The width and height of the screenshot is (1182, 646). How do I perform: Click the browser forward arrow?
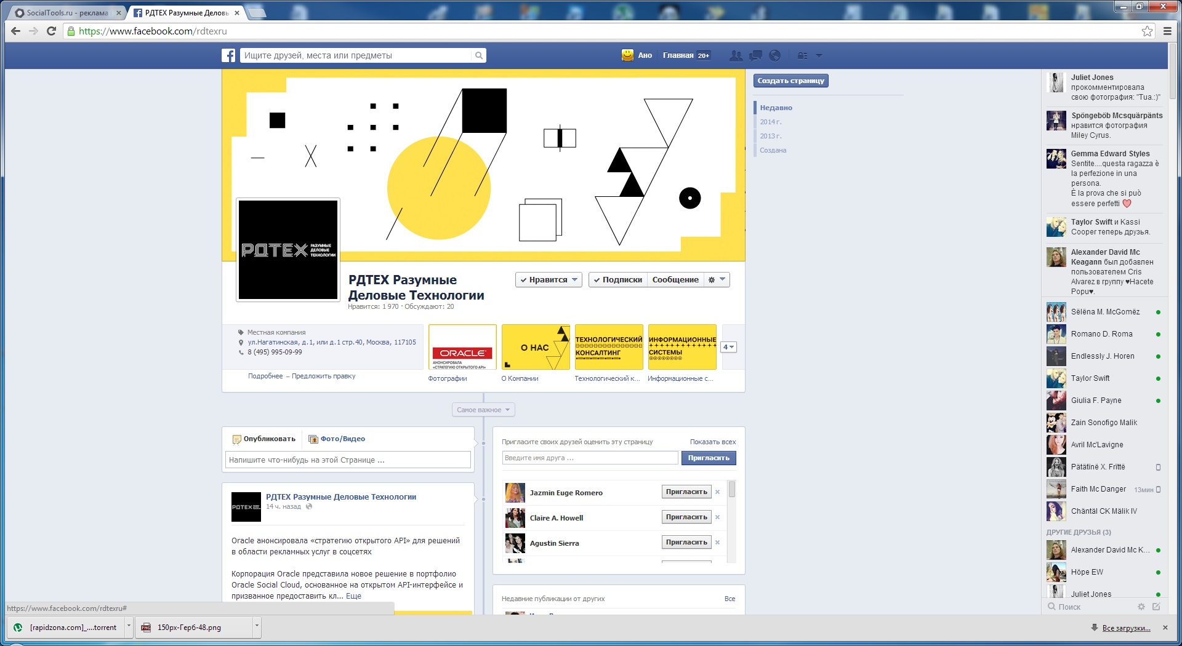click(x=33, y=31)
